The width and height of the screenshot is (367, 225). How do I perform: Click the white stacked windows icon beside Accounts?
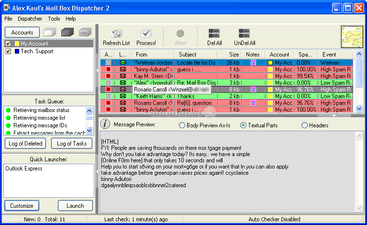pos(49,33)
